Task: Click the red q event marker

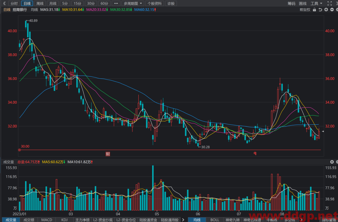Action: (x=255, y=153)
